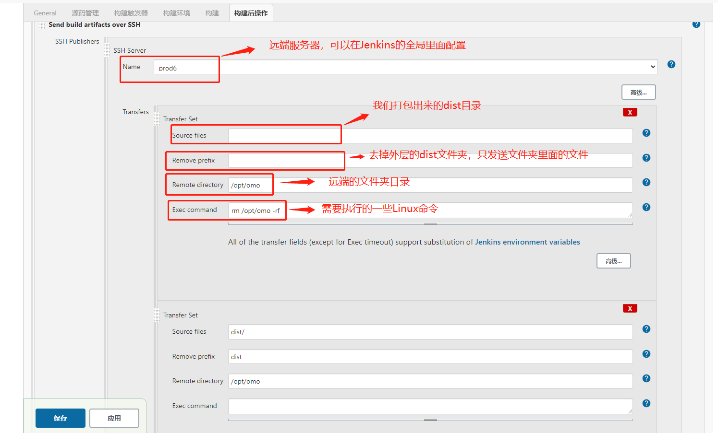Open help for Send build artifacts over SSH

(696, 24)
